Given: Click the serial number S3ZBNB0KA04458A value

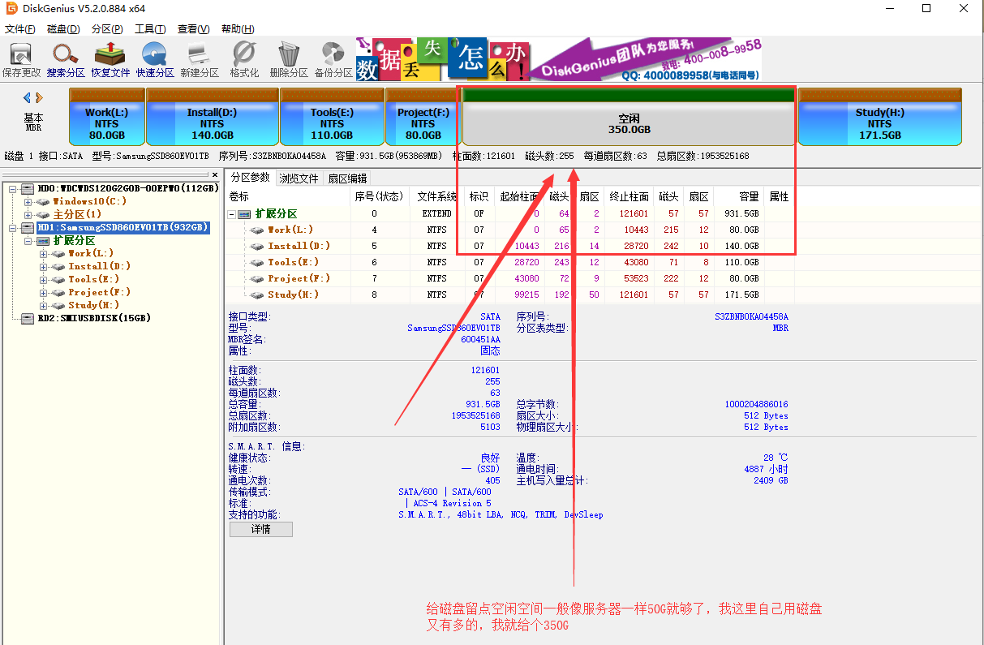Looking at the screenshot, I should pos(751,316).
